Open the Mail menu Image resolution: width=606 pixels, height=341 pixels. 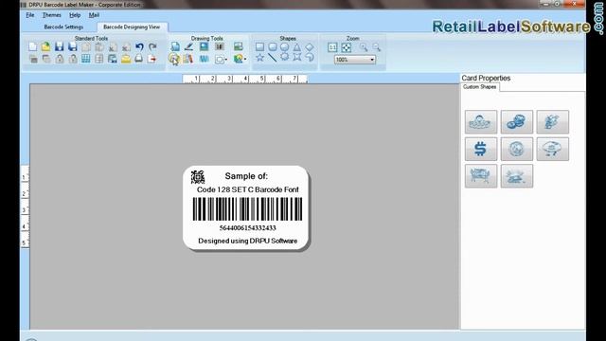coord(94,15)
